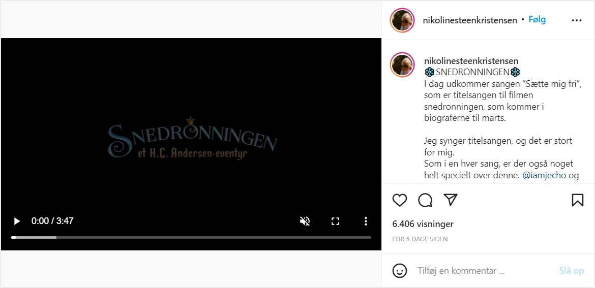Open the caption username nikolinesteenkristensen

click(x=471, y=61)
